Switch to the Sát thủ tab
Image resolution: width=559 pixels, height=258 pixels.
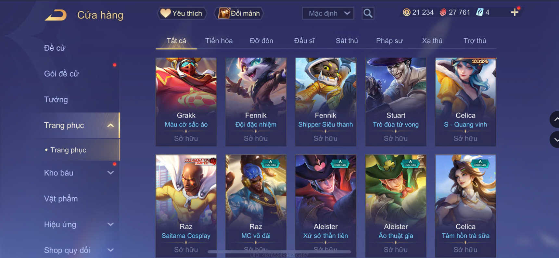tap(347, 41)
